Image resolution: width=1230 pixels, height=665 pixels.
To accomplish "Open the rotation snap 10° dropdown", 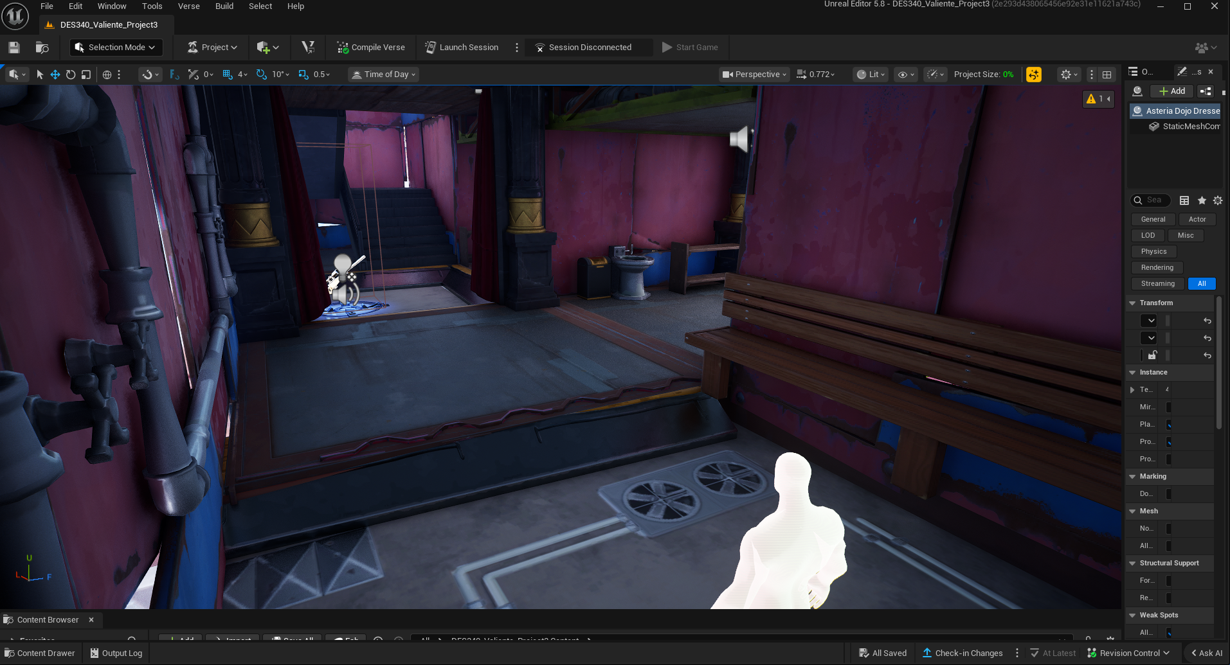I will [280, 75].
